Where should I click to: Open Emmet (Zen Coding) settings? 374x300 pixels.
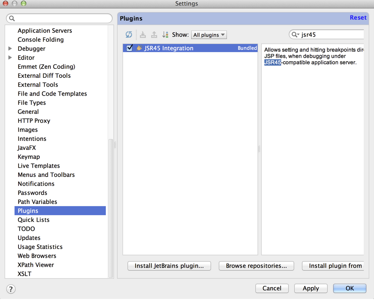tap(46, 67)
